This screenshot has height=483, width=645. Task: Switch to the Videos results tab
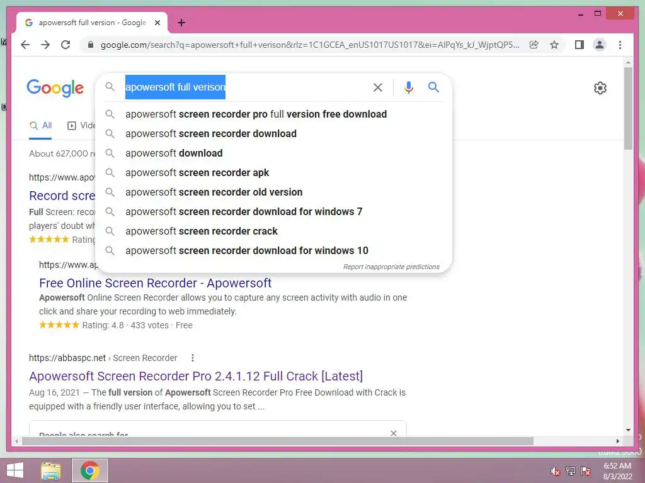coord(81,126)
